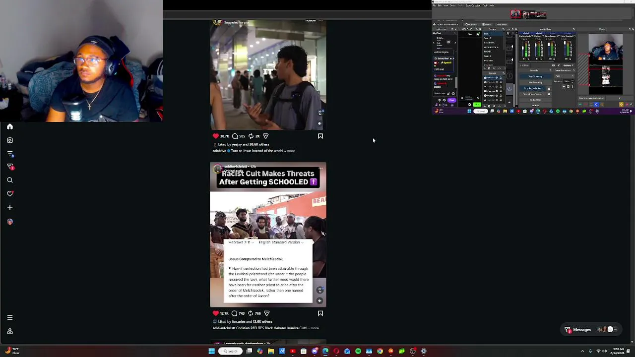Open Microsoft Edge from the taskbar

click(x=325, y=351)
